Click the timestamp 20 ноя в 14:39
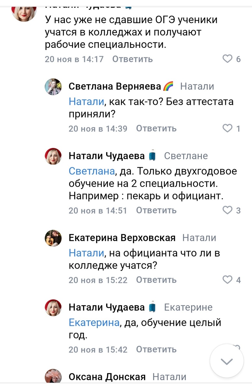 coord(98,128)
